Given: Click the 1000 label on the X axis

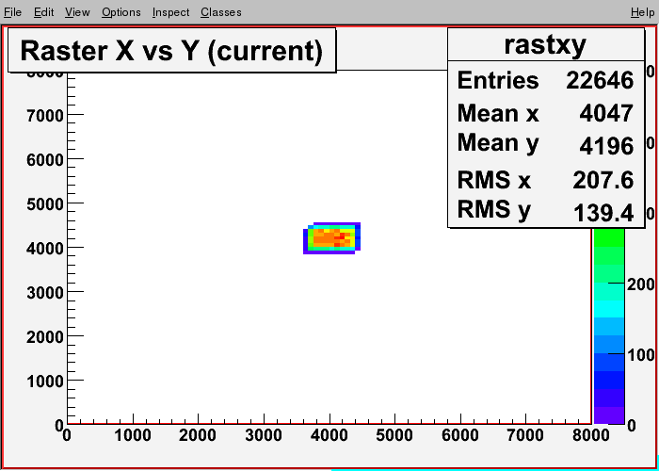Looking at the screenshot, I should pyautogui.click(x=133, y=435).
